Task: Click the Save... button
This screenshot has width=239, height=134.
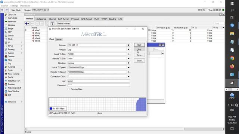Action: tap(139, 55)
